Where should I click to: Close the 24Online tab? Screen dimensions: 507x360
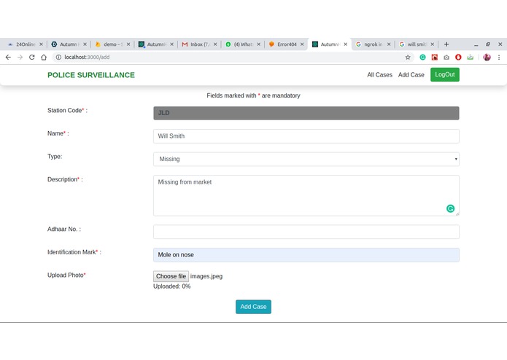(x=41, y=44)
